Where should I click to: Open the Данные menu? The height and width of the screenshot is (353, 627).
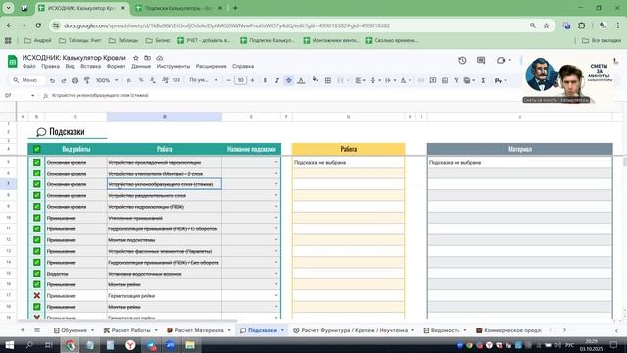pos(141,66)
